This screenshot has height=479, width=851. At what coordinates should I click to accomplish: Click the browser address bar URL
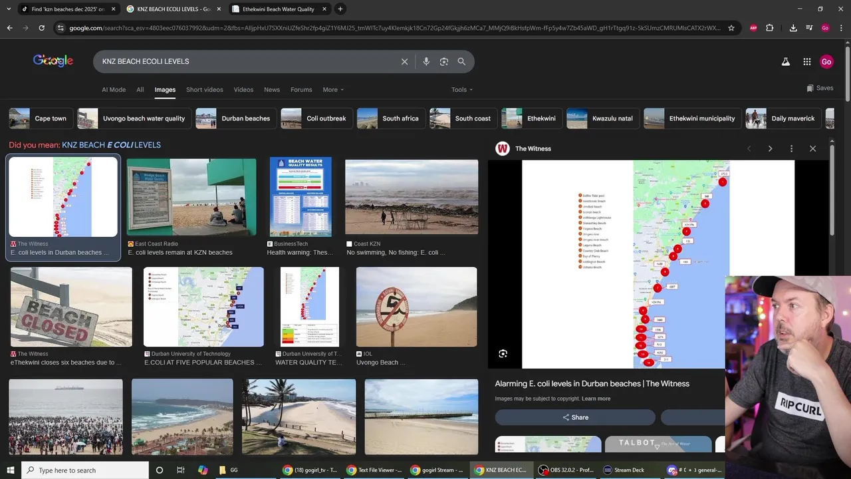pos(395,28)
